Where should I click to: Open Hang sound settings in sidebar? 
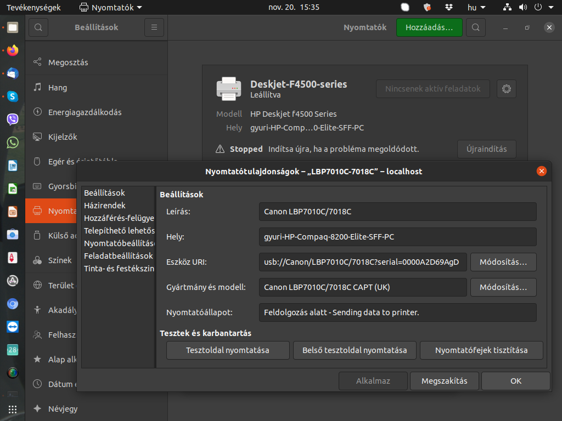tap(96, 88)
